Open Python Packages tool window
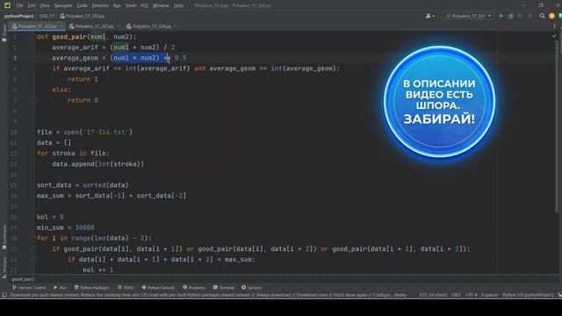This screenshot has height=316, width=562. 91,288
